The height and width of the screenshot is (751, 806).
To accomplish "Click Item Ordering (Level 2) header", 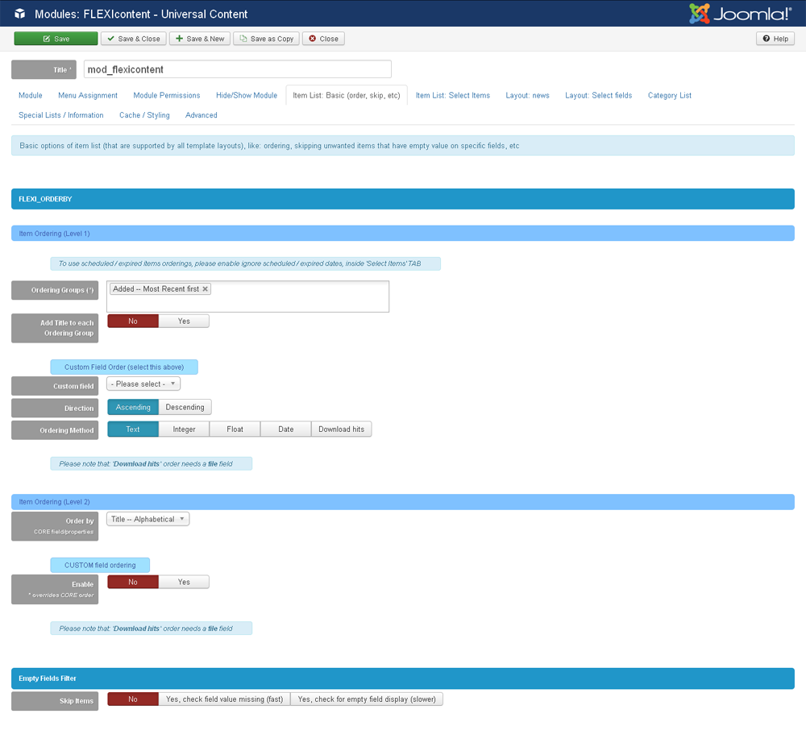I will 403,502.
